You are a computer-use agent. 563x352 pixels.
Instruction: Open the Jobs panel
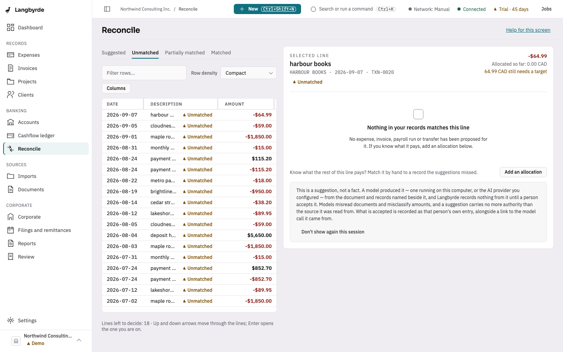pos(547,9)
